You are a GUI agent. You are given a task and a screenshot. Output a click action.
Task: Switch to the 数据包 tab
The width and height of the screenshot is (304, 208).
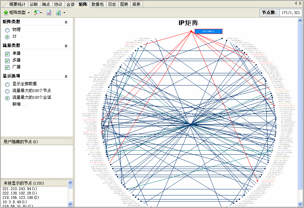(x=98, y=4)
